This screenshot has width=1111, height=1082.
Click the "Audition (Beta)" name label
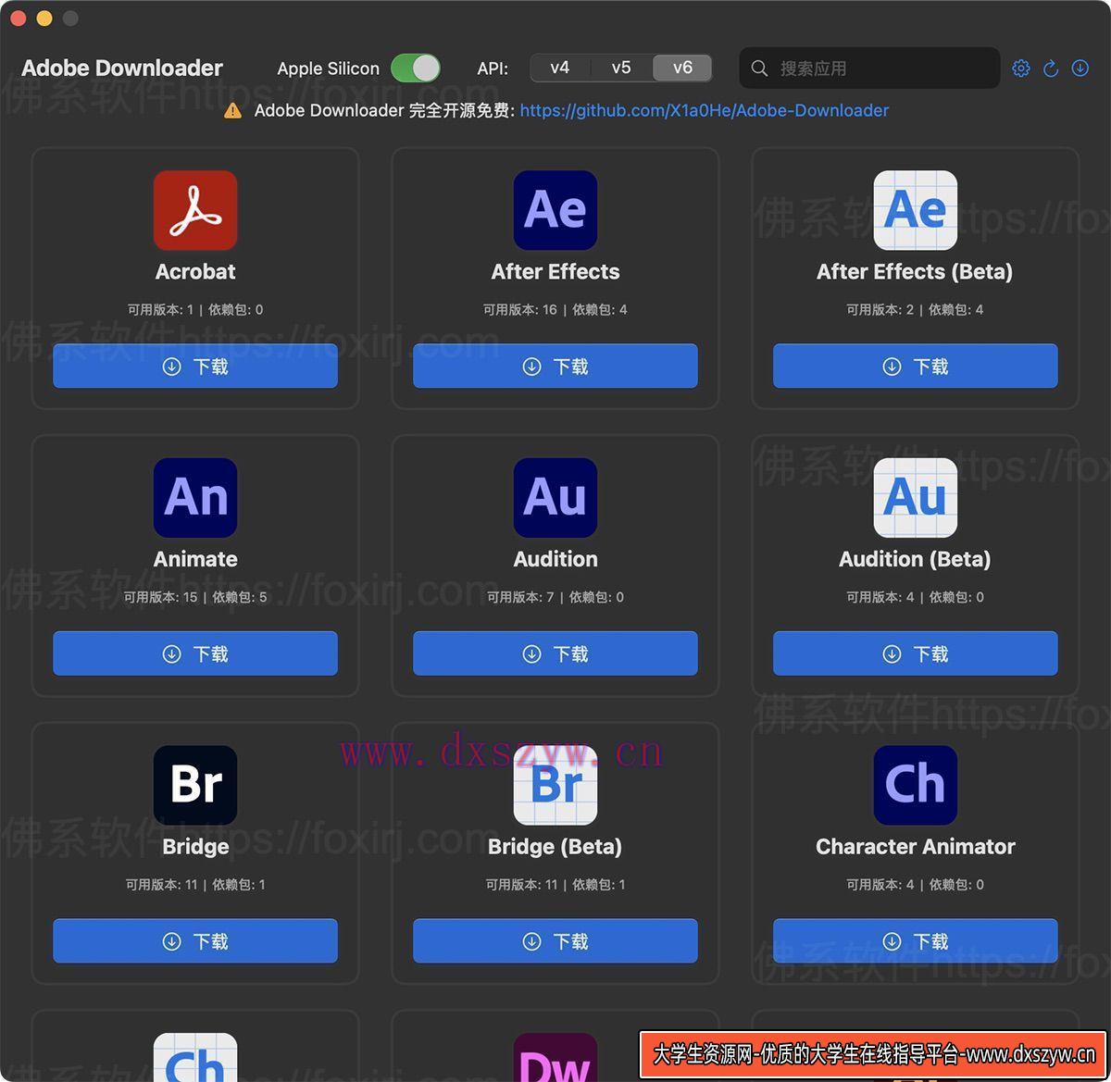[x=915, y=559]
